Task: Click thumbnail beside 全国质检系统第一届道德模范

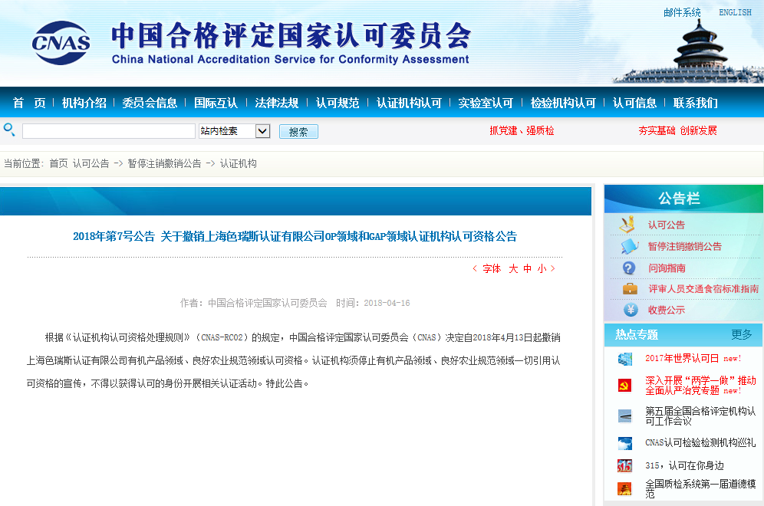Action: [x=624, y=488]
